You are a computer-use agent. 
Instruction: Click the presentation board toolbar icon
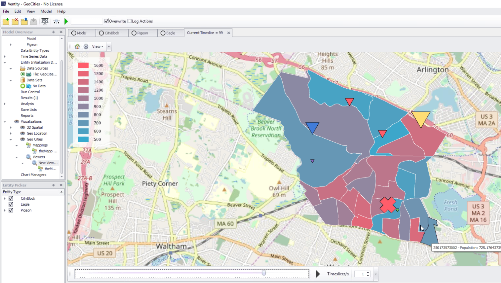(45, 22)
